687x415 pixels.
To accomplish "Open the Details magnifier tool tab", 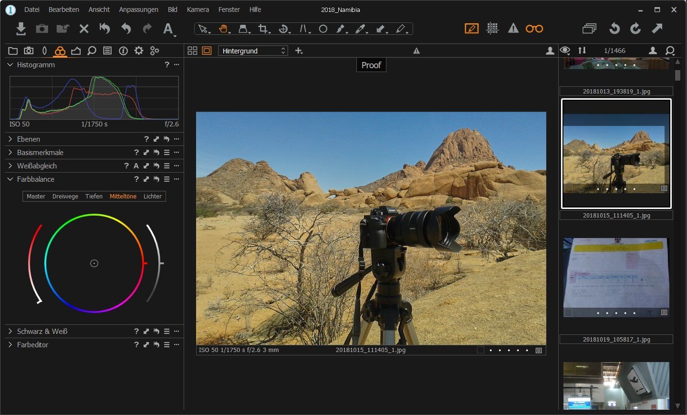I will coord(92,51).
